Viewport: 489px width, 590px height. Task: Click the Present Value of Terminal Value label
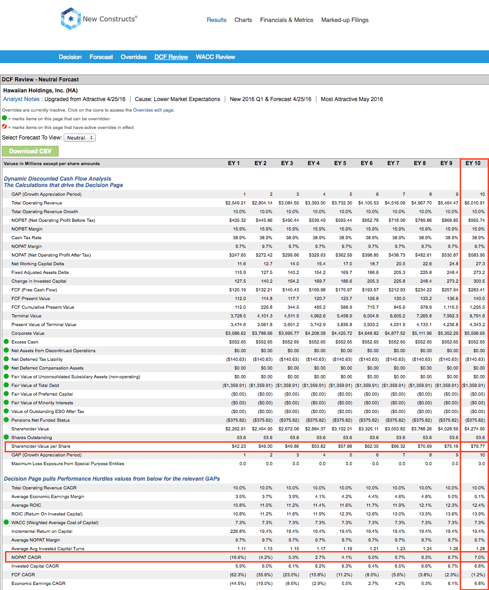[x=43, y=324]
